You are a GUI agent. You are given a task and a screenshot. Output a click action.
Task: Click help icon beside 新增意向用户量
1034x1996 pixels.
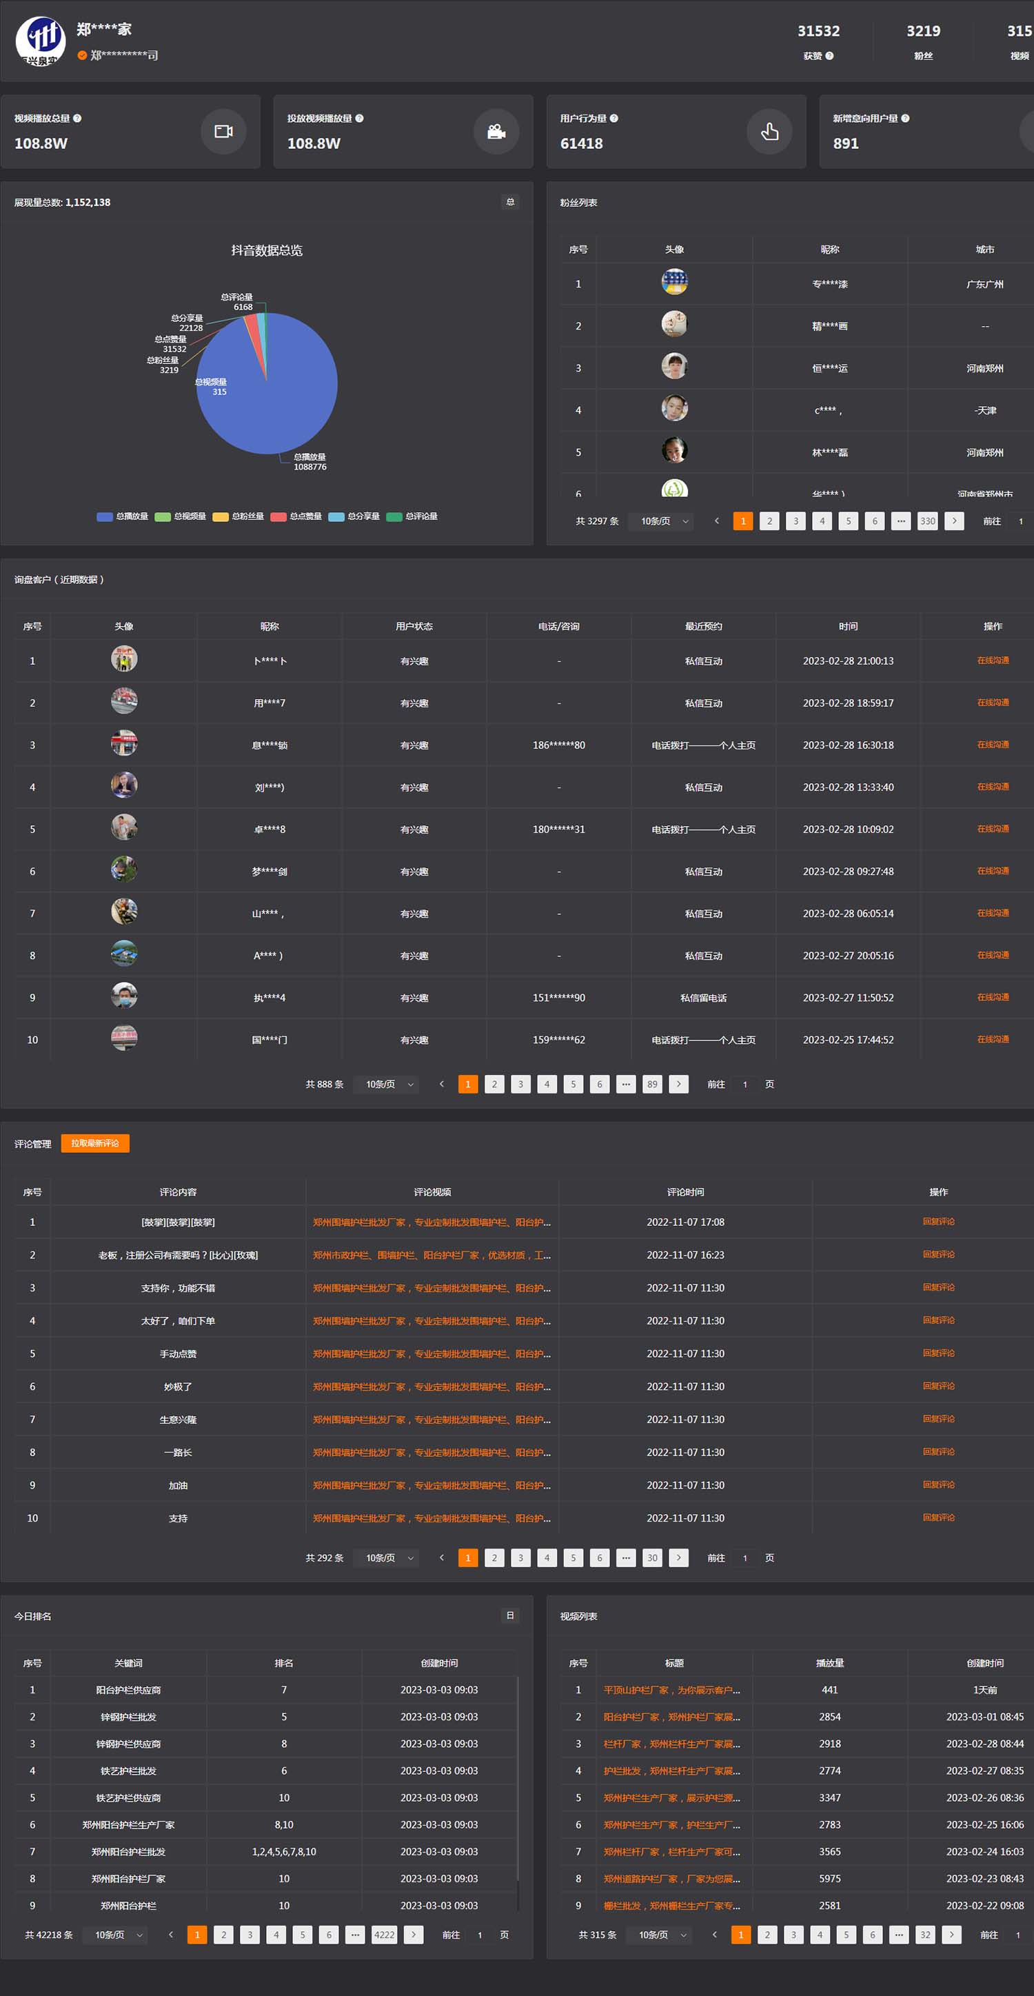[x=905, y=119]
